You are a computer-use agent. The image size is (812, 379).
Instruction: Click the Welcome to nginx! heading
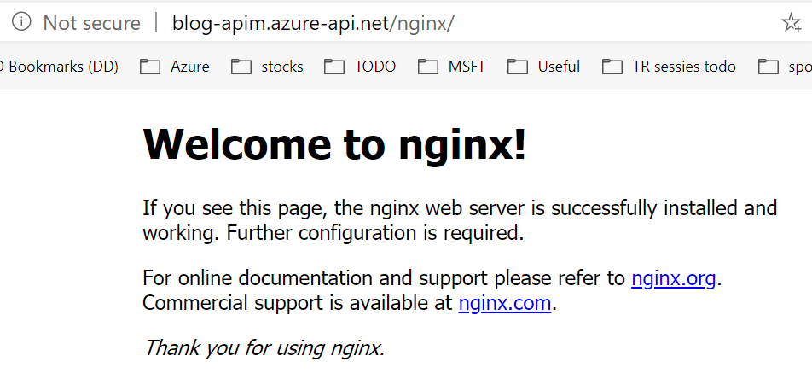point(334,143)
